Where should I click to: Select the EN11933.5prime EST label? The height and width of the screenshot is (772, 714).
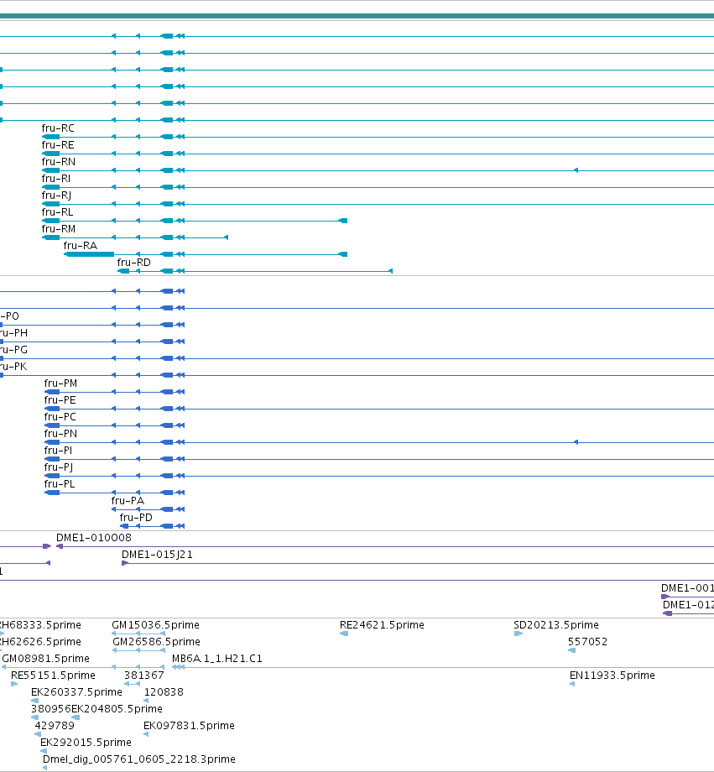[612, 675]
